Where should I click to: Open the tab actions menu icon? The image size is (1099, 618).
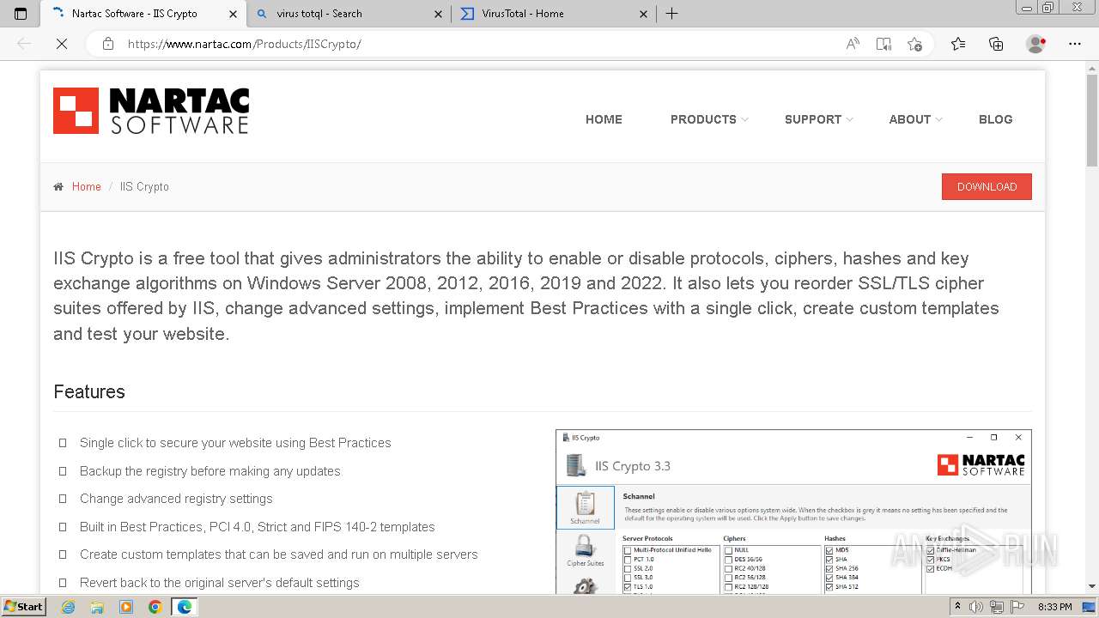coord(21,14)
